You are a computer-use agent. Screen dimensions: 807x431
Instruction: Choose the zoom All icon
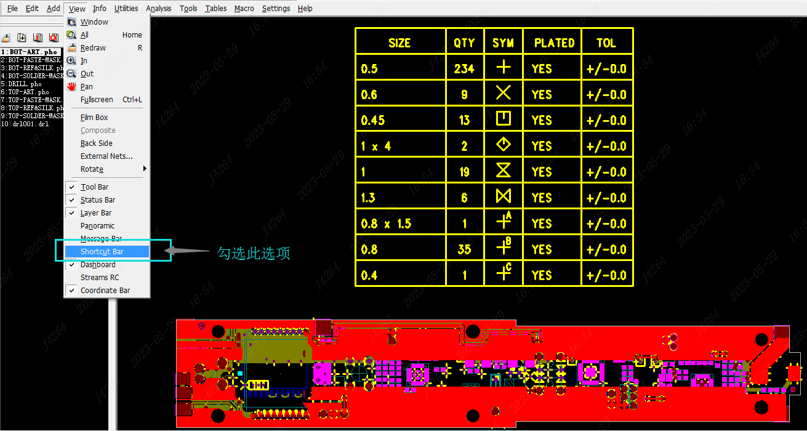point(72,35)
